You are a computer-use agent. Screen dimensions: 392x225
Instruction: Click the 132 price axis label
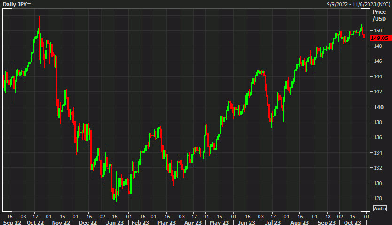378,168
